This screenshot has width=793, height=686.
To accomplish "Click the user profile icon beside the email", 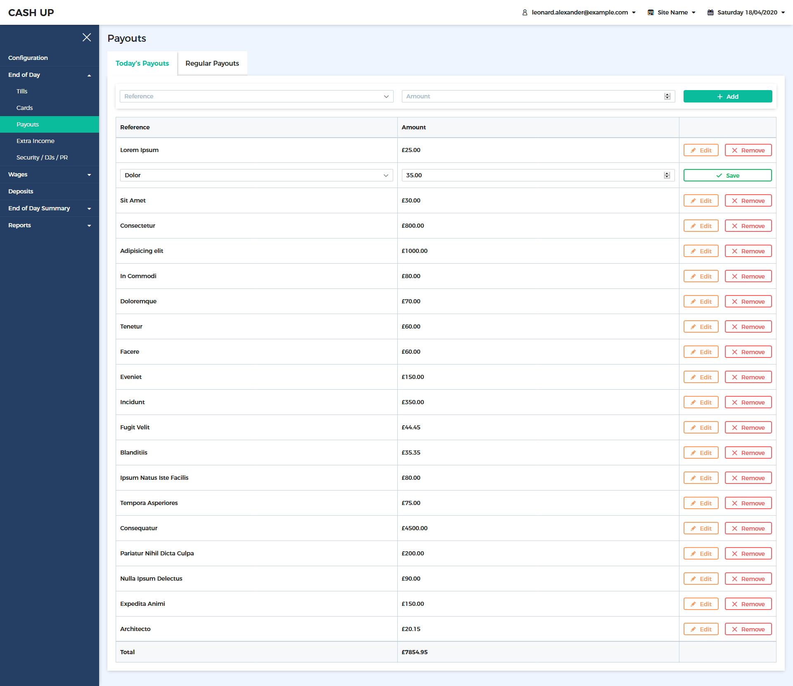I will click(525, 12).
